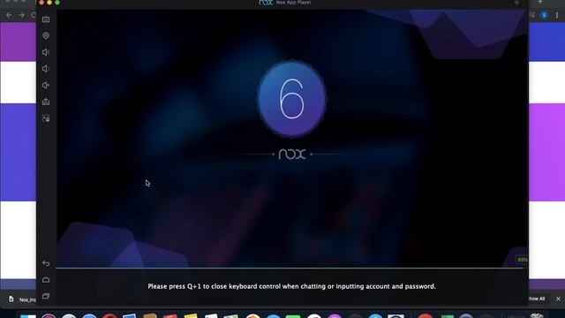Open the Nox_ins download file in browser bar
This screenshot has height=318, width=565.
pos(22,299)
